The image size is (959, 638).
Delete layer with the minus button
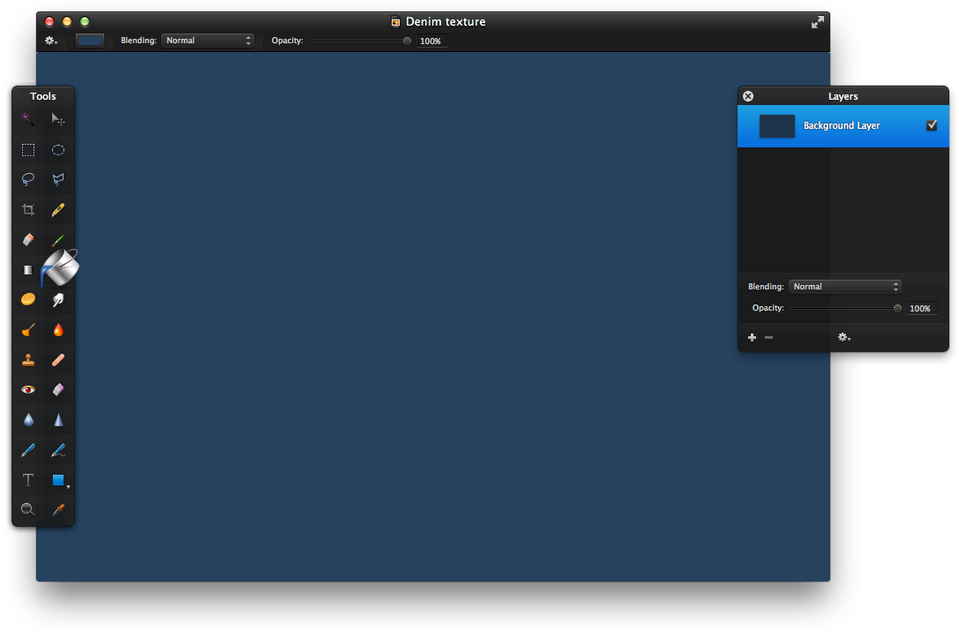click(x=769, y=338)
